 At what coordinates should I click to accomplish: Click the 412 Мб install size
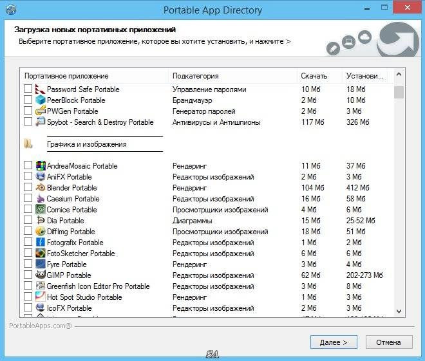[358, 188]
